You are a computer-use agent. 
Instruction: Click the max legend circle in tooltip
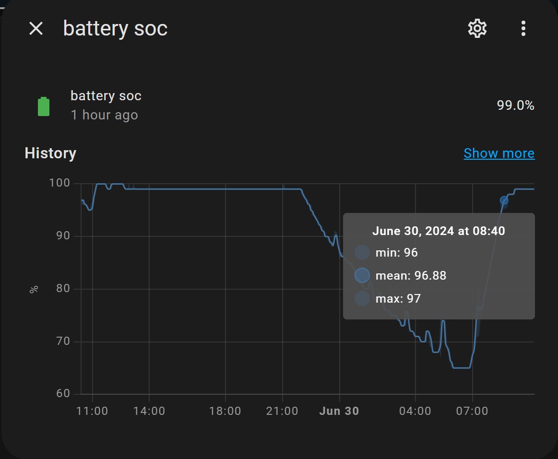pos(362,298)
